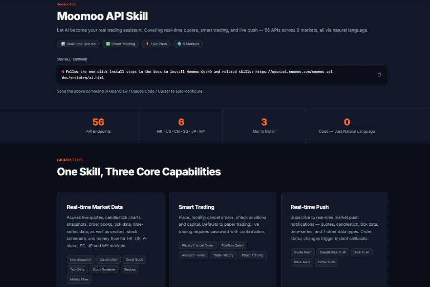The width and height of the screenshot is (430, 287).
Task: Open the Smart Trading card title
Action: (196, 207)
